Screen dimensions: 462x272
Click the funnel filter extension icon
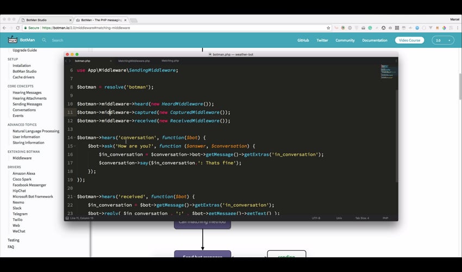coord(431,28)
